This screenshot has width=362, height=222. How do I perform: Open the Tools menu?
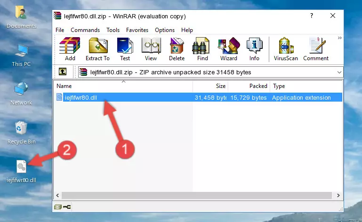tap(113, 30)
